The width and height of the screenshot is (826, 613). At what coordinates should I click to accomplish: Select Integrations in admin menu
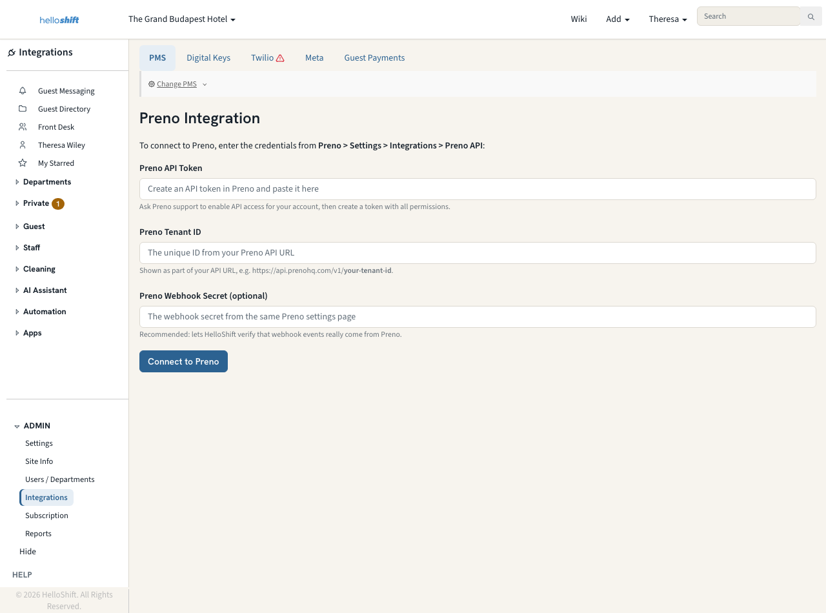[46, 497]
